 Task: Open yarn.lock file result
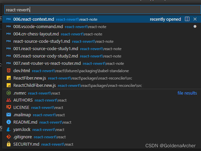click(x=22, y=130)
